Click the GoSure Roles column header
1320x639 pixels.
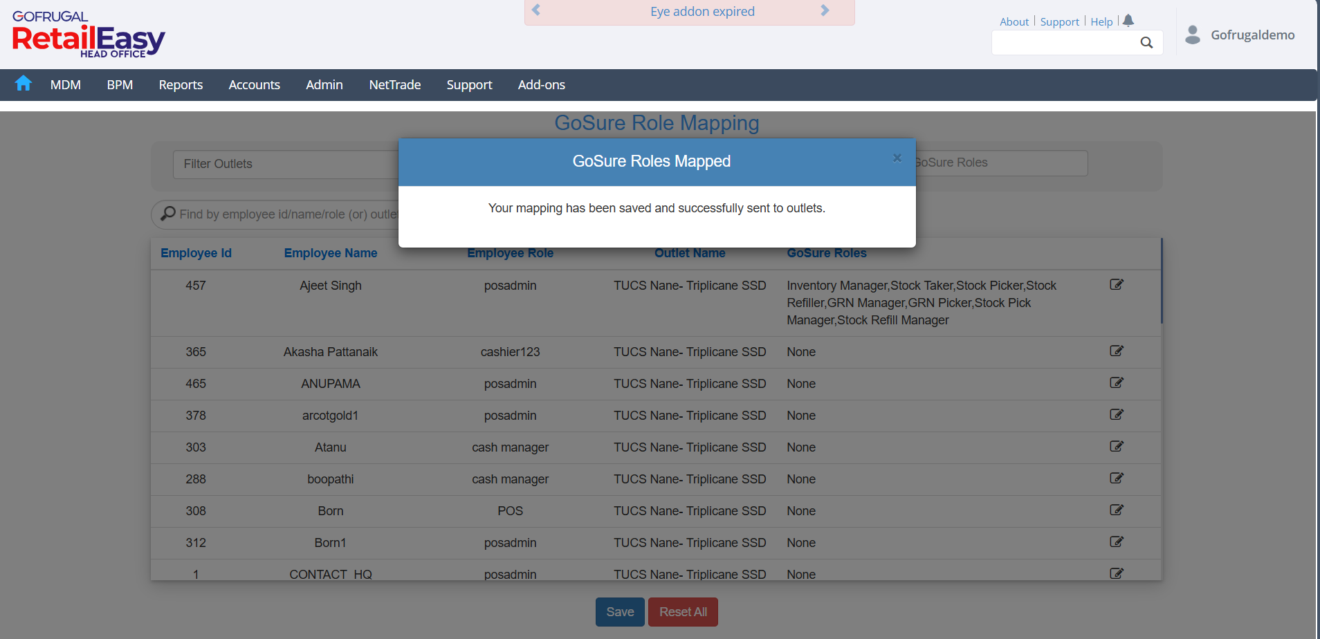[827, 253]
